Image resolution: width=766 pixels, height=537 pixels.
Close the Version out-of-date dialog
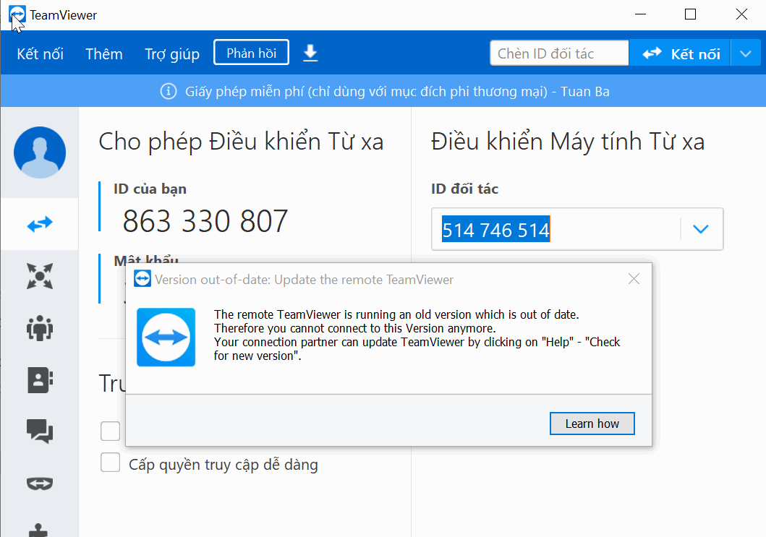point(634,279)
